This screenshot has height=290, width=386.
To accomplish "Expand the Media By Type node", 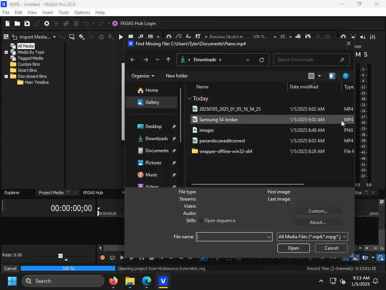I will click(6, 52).
